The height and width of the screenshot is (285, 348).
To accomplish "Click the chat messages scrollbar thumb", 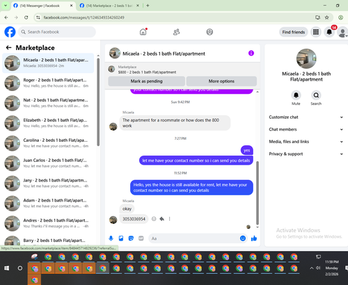I will (257, 193).
